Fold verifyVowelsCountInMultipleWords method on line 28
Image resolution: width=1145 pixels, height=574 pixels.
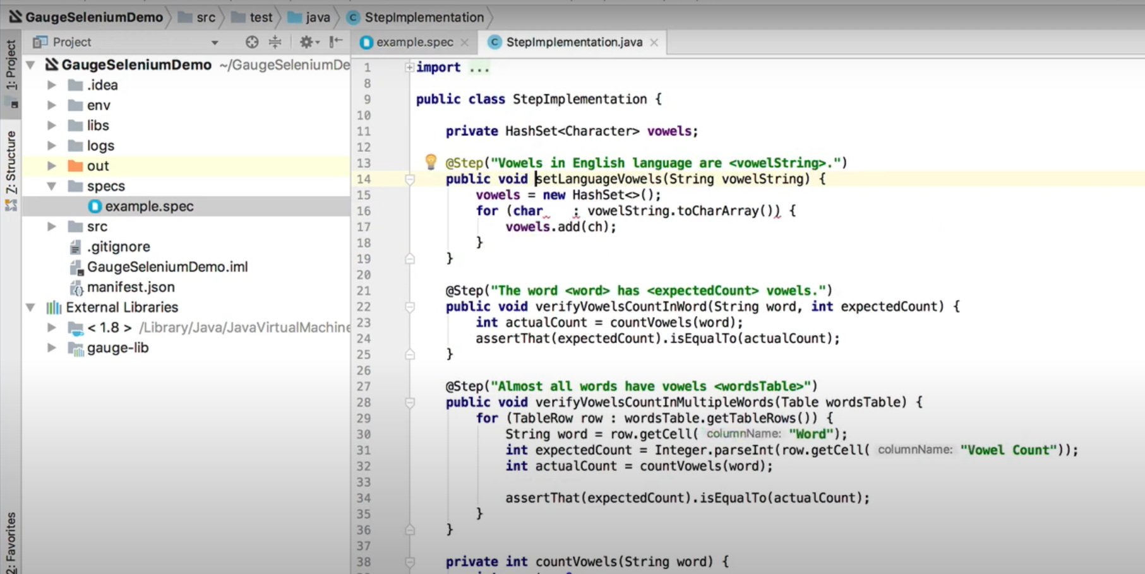pos(410,403)
